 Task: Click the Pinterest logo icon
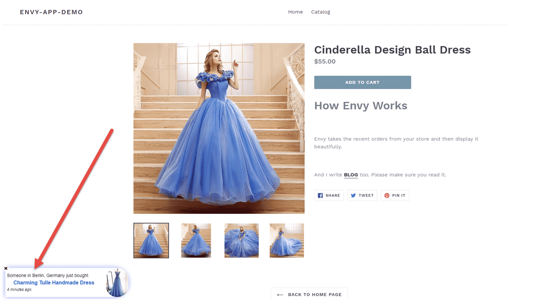[x=387, y=196]
